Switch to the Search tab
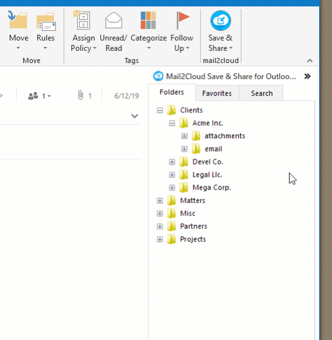The width and height of the screenshot is (332, 340). coord(261,93)
